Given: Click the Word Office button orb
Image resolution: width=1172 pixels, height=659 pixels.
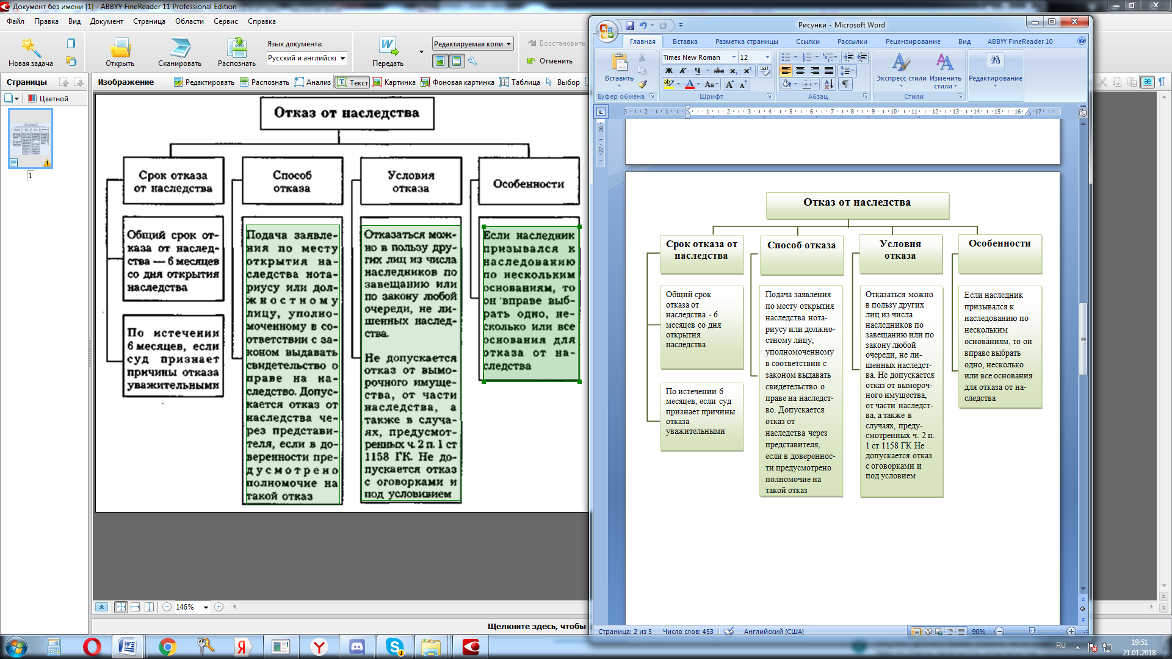Looking at the screenshot, I should tap(607, 31).
